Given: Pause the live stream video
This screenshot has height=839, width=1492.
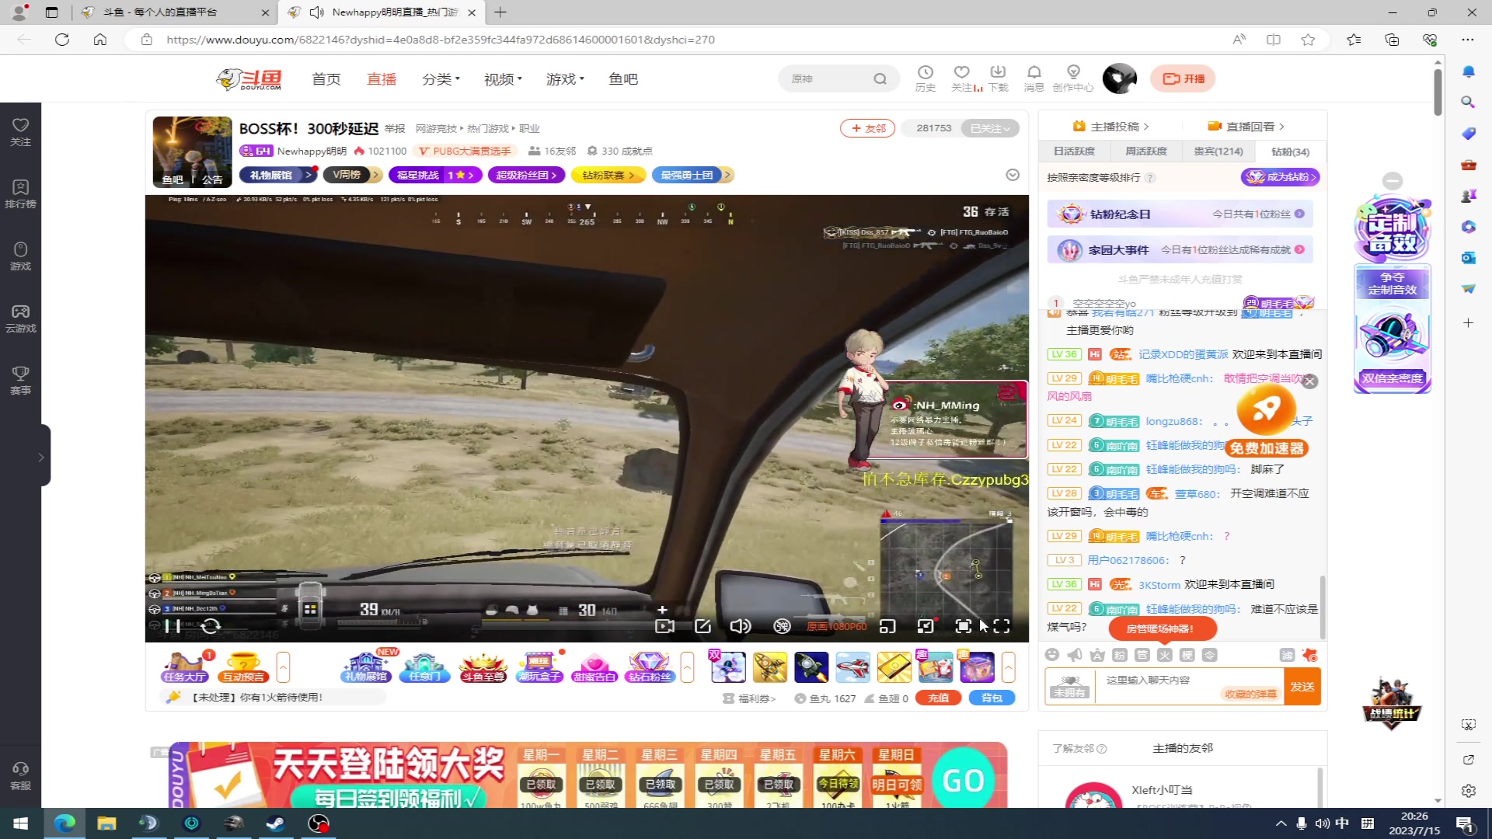Looking at the screenshot, I should [173, 626].
